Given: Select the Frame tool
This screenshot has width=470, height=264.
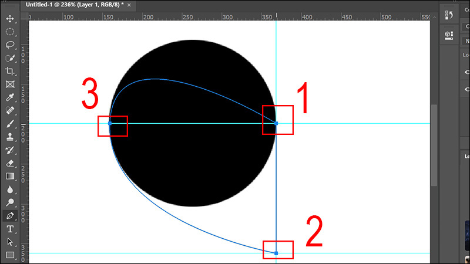Looking at the screenshot, I should coord(10,84).
